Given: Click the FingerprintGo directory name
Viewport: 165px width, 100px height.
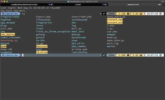Looking at the screenshot, I should (x=10, y=17).
